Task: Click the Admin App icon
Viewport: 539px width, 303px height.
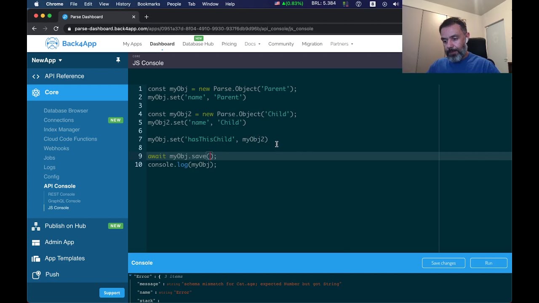Action: click(x=36, y=242)
